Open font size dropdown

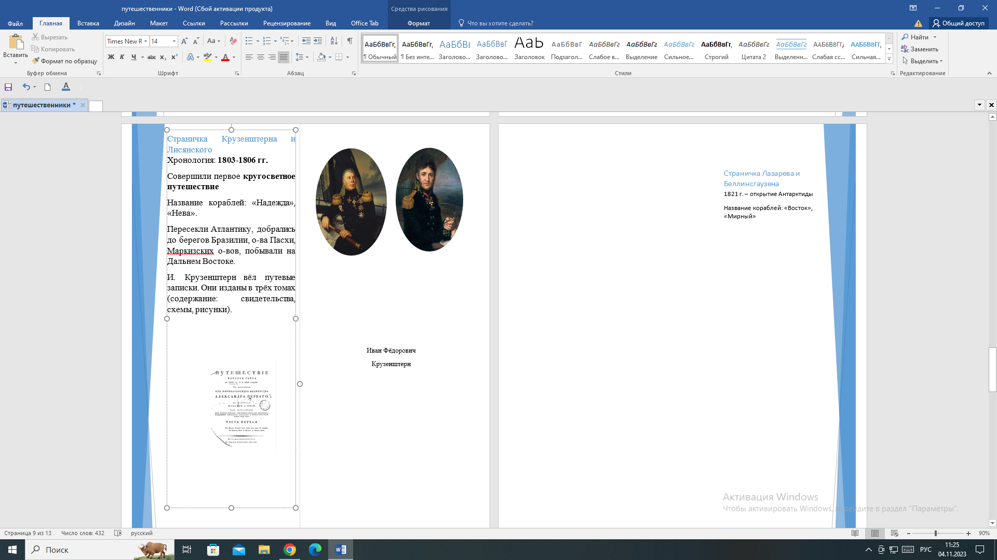coord(174,41)
